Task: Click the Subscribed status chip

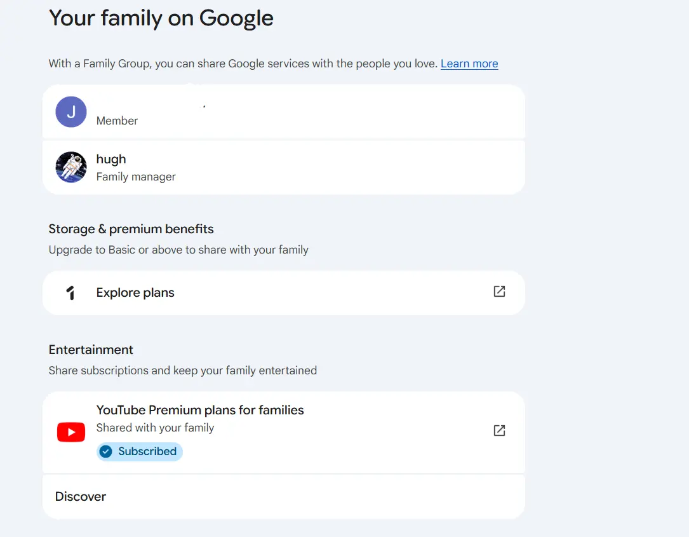Action: pyautogui.click(x=139, y=452)
